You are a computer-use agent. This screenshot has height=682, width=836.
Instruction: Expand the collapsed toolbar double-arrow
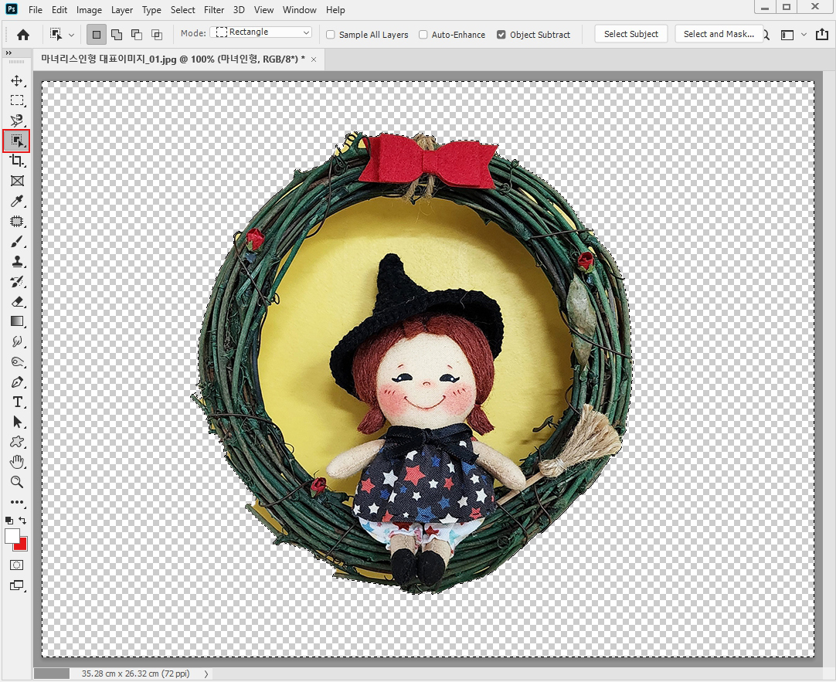pos(8,53)
